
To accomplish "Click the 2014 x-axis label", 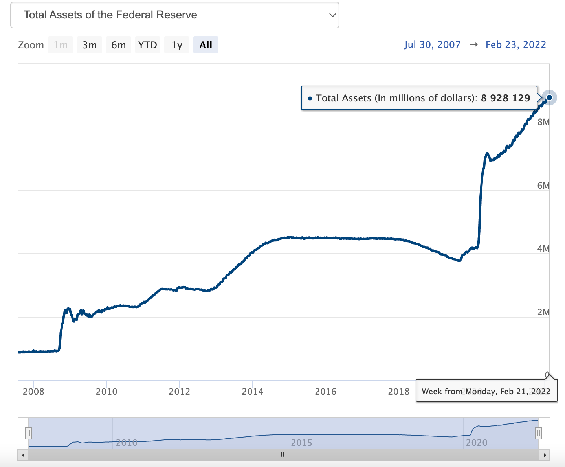I will point(253,392).
